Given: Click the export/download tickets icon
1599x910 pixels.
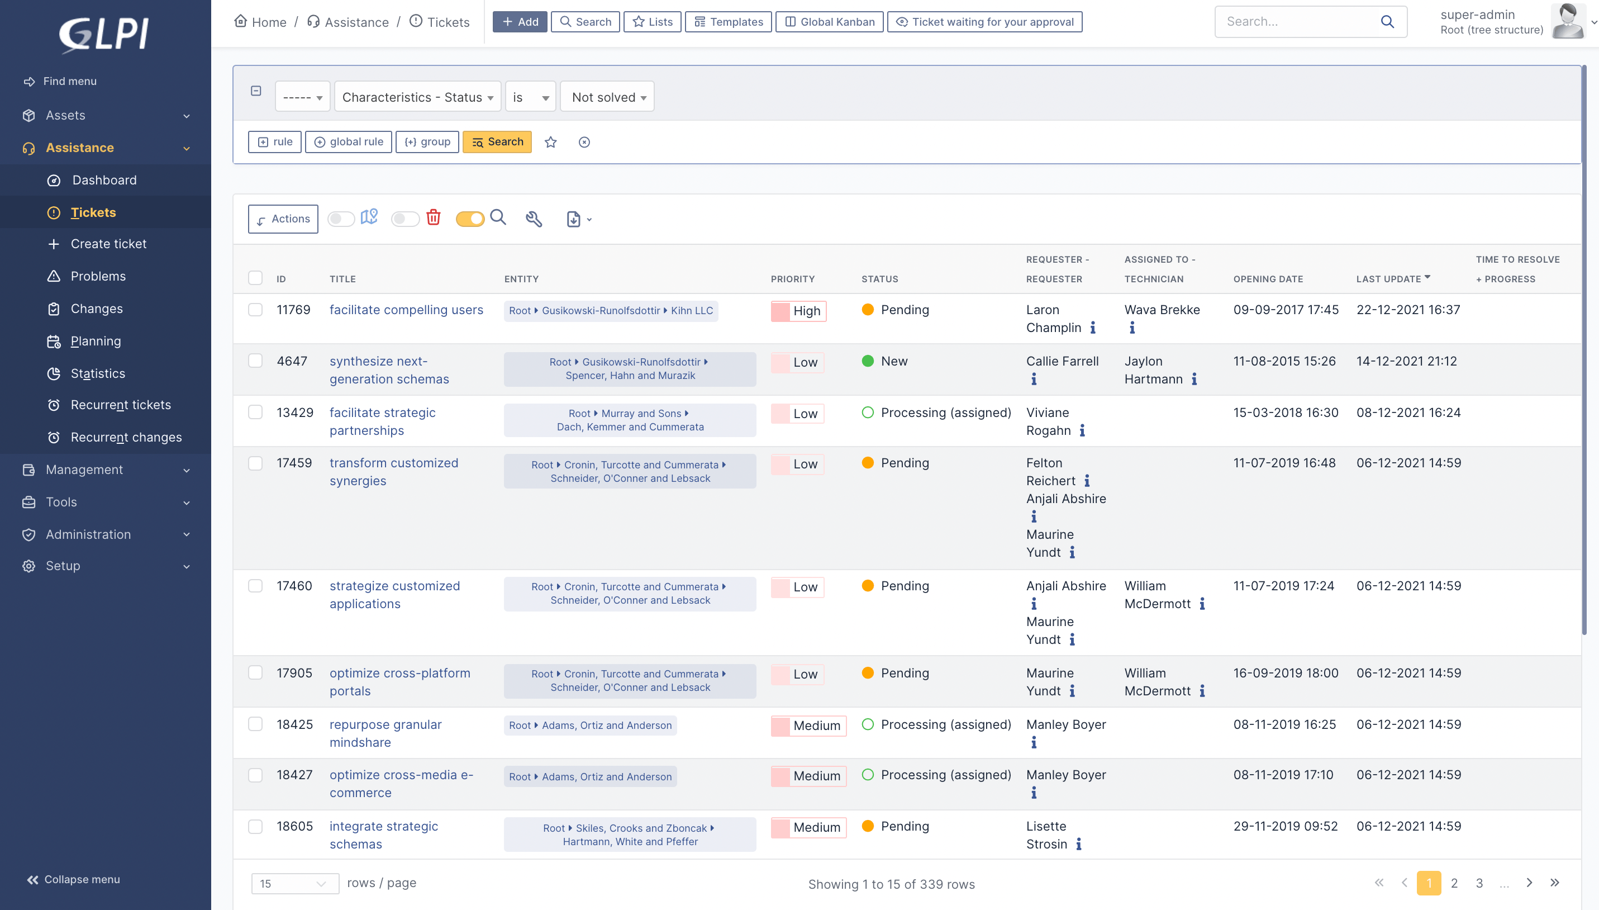Looking at the screenshot, I should (x=573, y=219).
